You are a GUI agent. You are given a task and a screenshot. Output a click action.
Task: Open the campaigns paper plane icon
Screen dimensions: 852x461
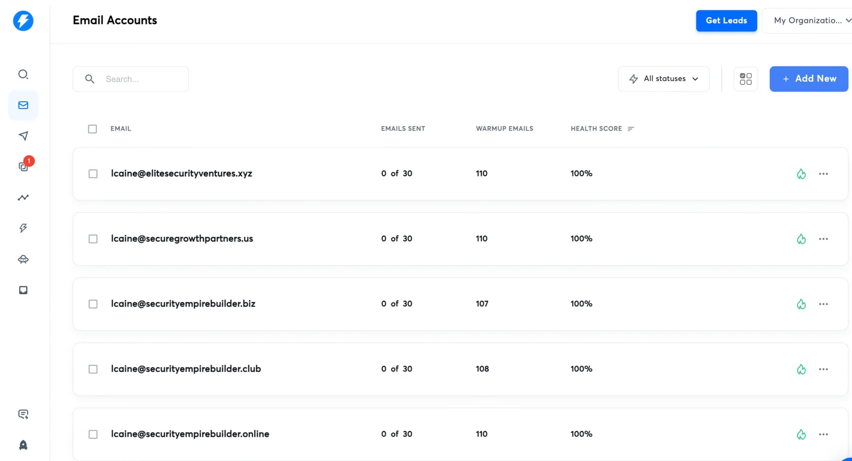(x=23, y=136)
